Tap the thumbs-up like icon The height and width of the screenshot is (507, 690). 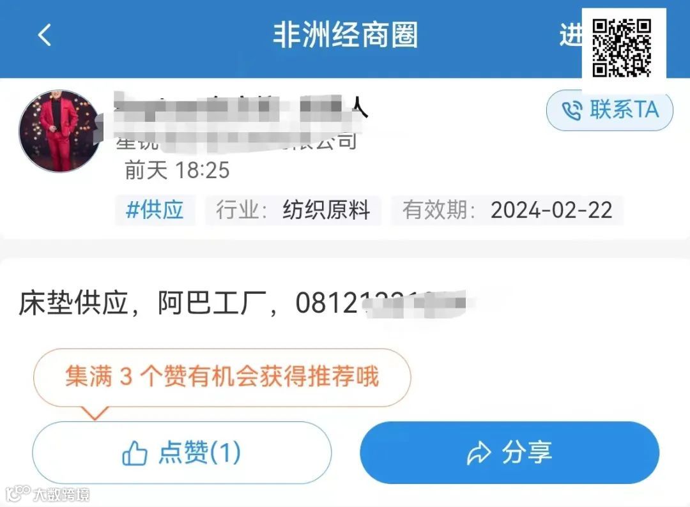coord(135,453)
